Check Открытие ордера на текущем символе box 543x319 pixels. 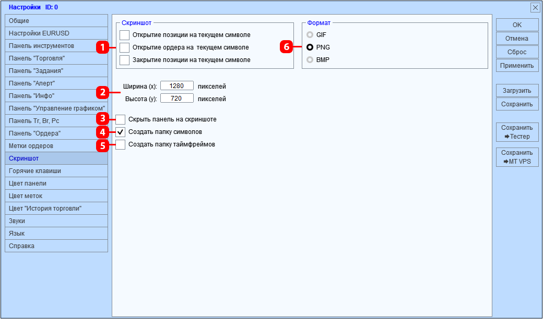coord(124,47)
